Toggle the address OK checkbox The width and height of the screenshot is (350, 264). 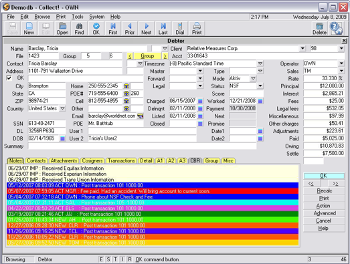click(x=9, y=78)
